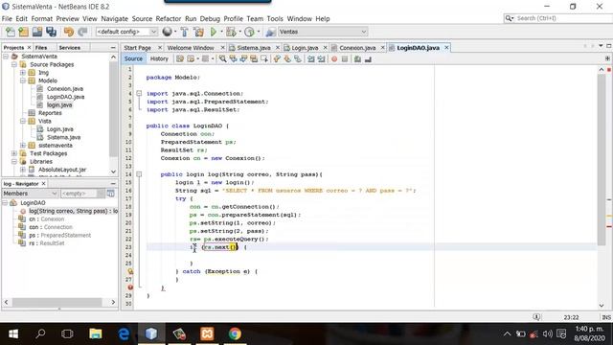Collapse the Libraries node
This screenshot has height=345, width=613.
tap(14, 161)
